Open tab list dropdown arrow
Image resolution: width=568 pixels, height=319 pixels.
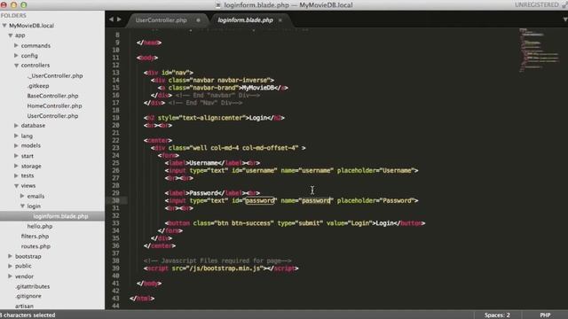pyautogui.click(x=564, y=19)
